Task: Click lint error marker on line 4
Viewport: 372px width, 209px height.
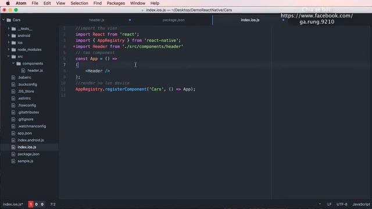Action: (74, 46)
